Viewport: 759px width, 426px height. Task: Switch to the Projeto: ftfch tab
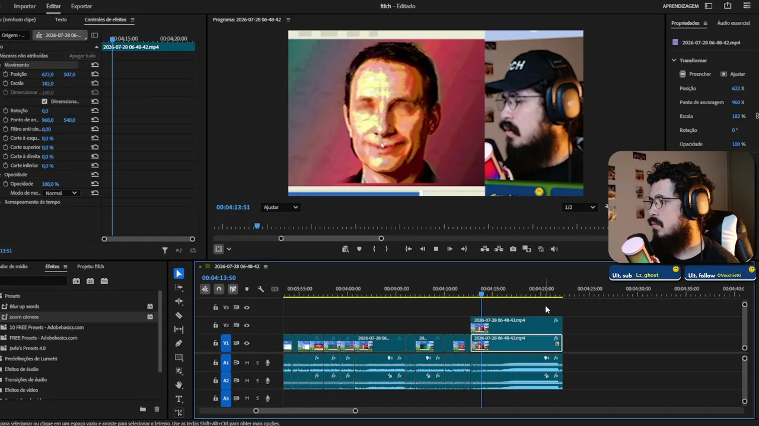(x=91, y=266)
